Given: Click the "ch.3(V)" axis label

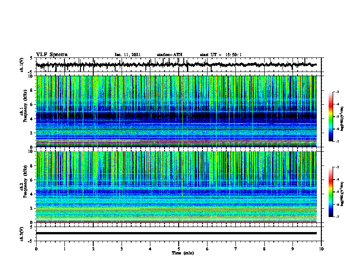Looking at the screenshot, I should 22,234.
